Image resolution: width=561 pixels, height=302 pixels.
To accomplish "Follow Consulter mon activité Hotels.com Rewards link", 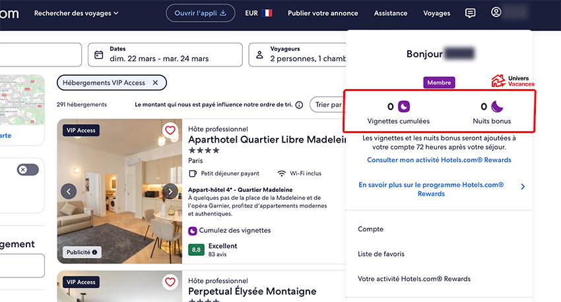I will (439, 160).
